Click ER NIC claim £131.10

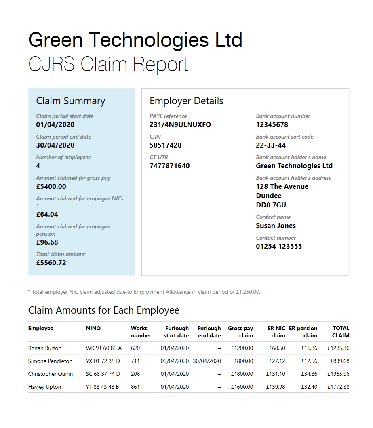[x=276, y=374]
